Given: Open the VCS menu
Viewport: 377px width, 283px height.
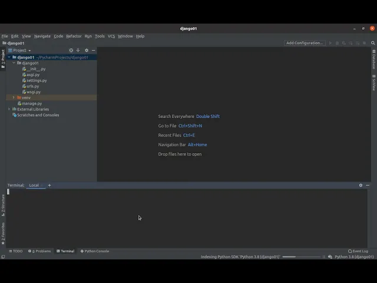Looking at the screenshot, I should [x=111, y=36].
